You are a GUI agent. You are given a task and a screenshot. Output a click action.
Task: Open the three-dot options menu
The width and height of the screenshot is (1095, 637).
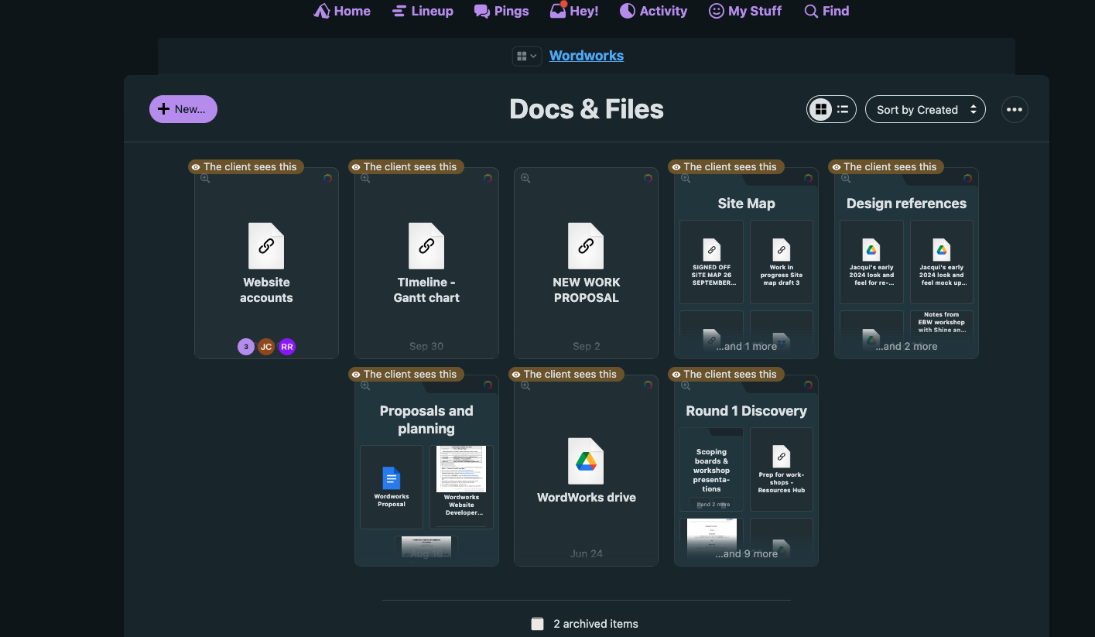click(1015, 110)
